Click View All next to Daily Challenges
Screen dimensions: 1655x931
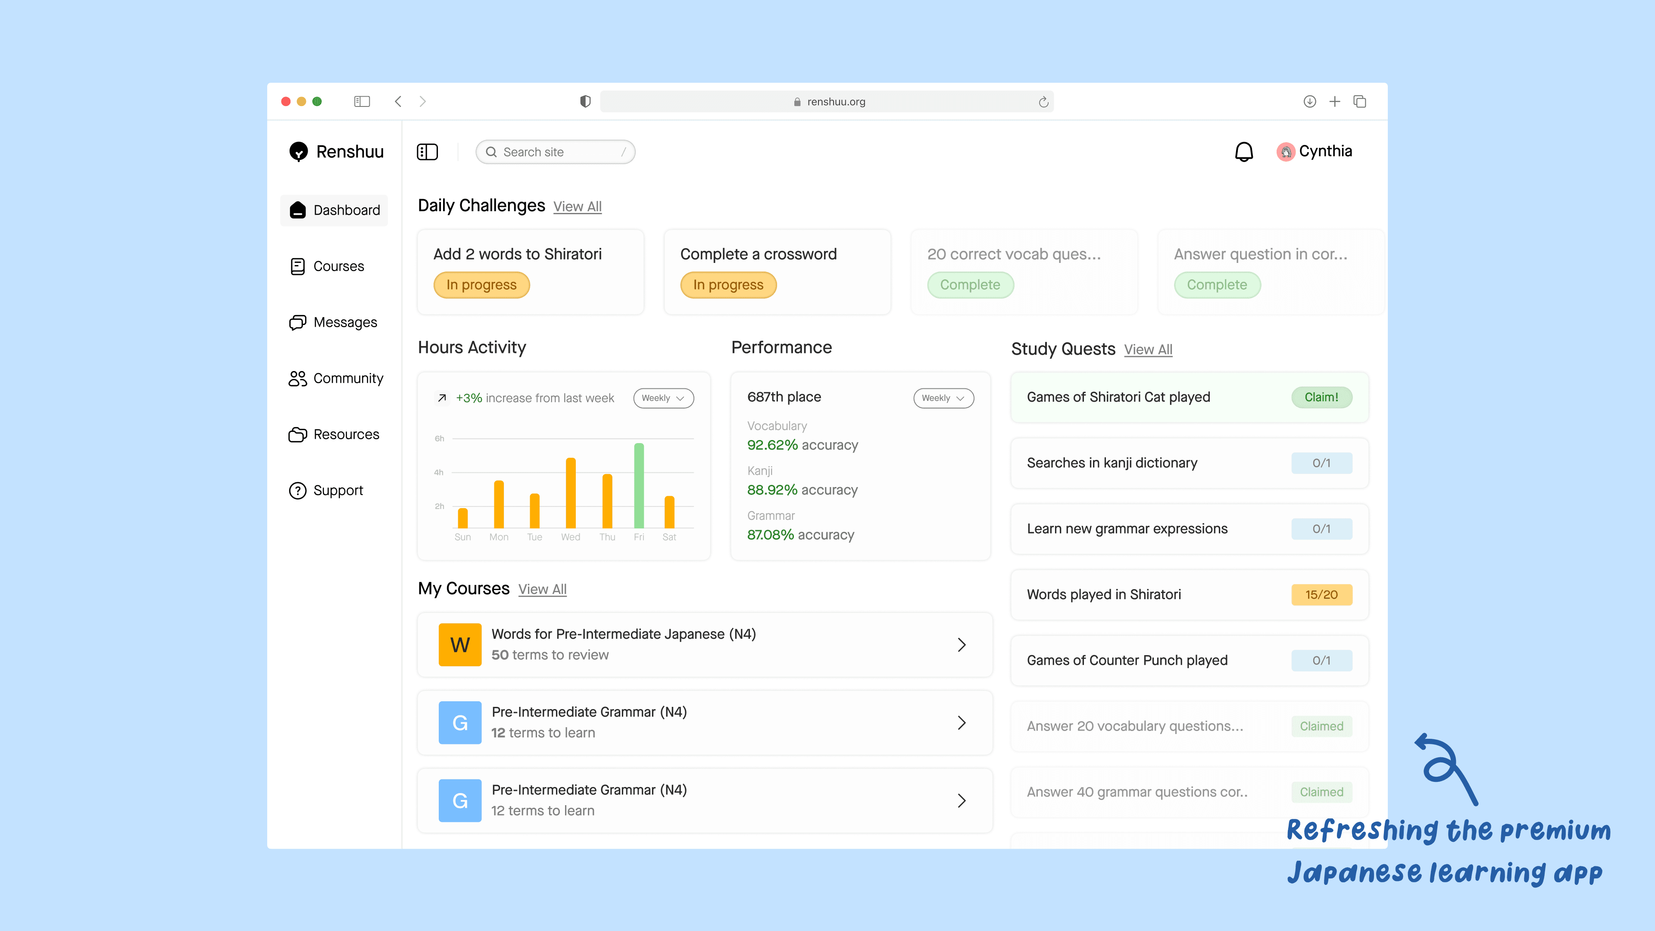tap(577, 206)
